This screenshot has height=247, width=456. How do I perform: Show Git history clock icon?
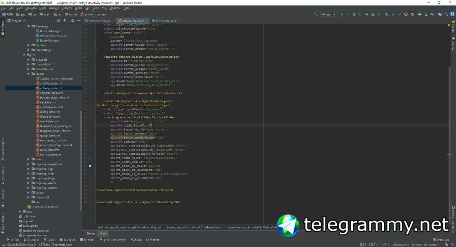pos(406,15)
